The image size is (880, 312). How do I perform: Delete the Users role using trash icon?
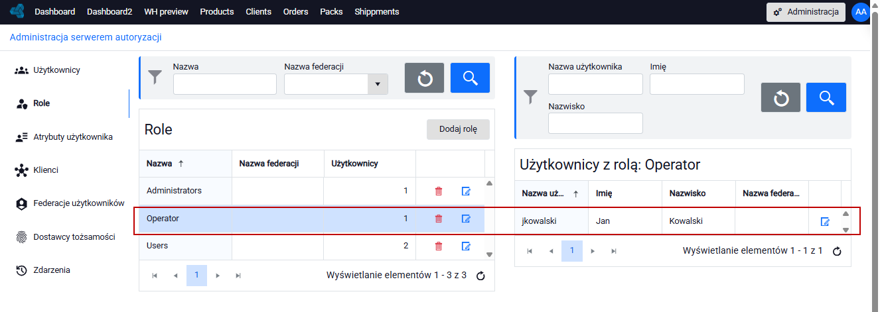pyautogui.click(x=439, y=246)
